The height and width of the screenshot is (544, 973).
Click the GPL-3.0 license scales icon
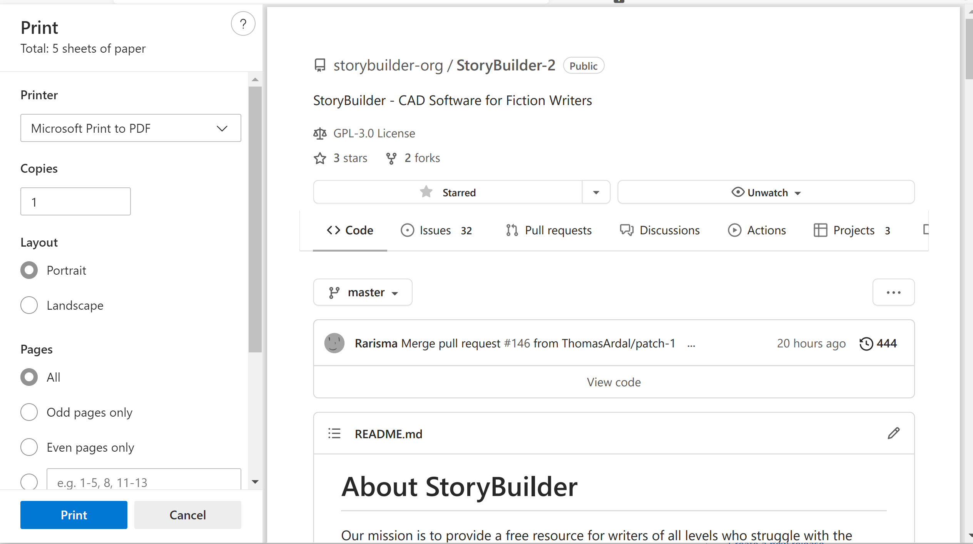[319, 133]
